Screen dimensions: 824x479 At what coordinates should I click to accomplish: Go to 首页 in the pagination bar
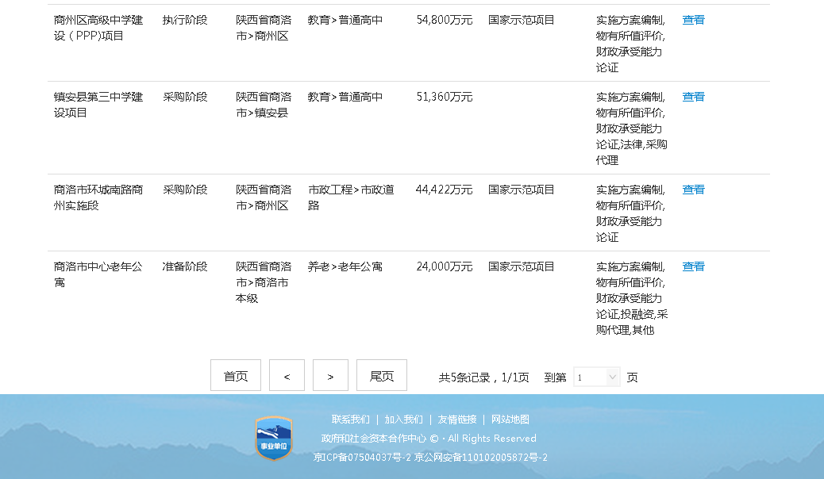click(x=235, y=374)
